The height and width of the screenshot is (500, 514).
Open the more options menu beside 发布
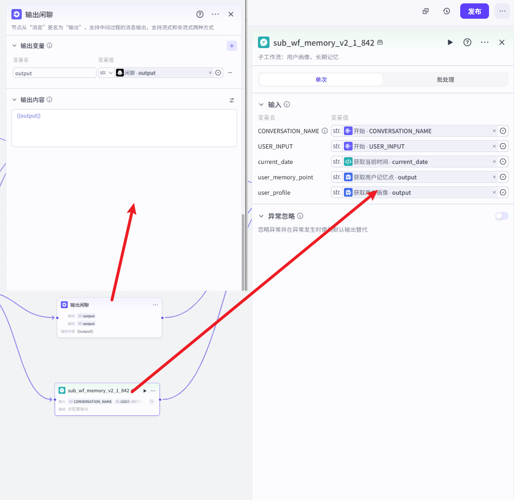tap(502, 11)
